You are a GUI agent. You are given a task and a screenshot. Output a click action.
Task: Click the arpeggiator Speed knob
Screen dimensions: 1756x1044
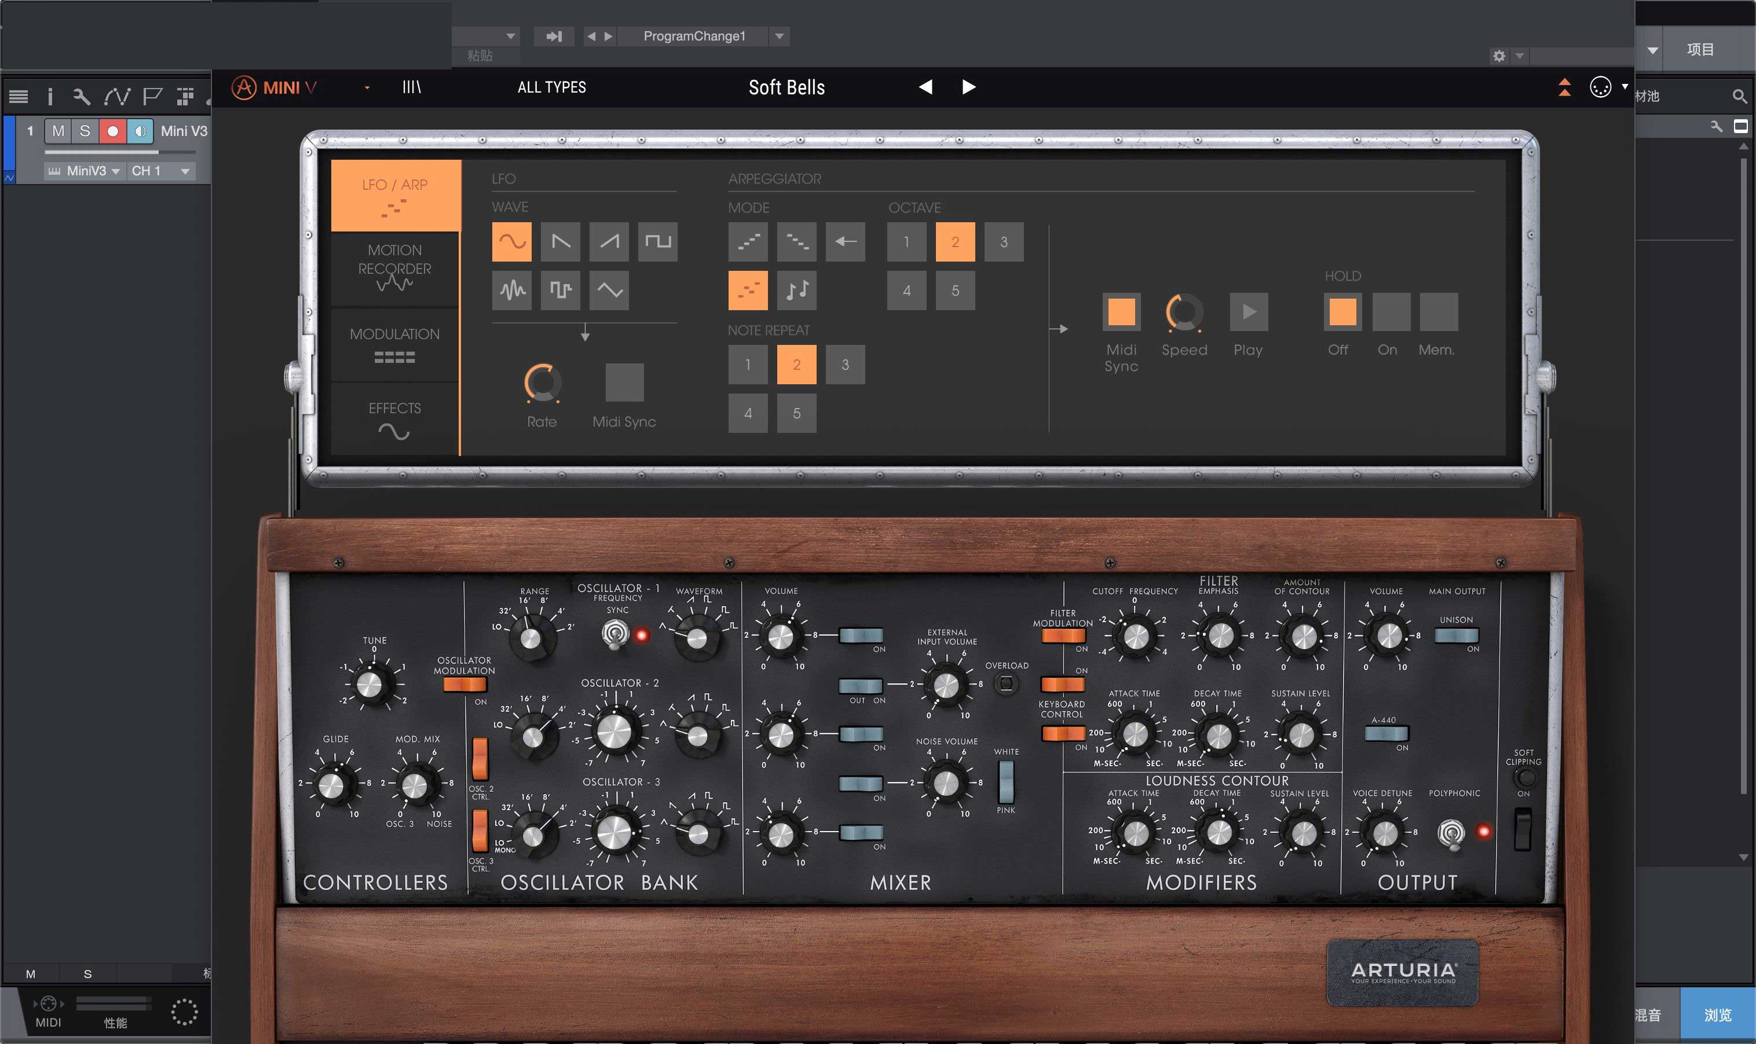point(1184,313)
